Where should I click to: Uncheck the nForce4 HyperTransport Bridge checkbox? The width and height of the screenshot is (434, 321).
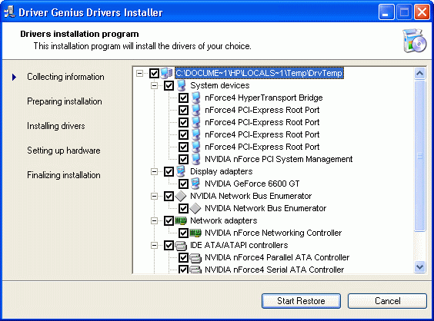click(183, 98)
